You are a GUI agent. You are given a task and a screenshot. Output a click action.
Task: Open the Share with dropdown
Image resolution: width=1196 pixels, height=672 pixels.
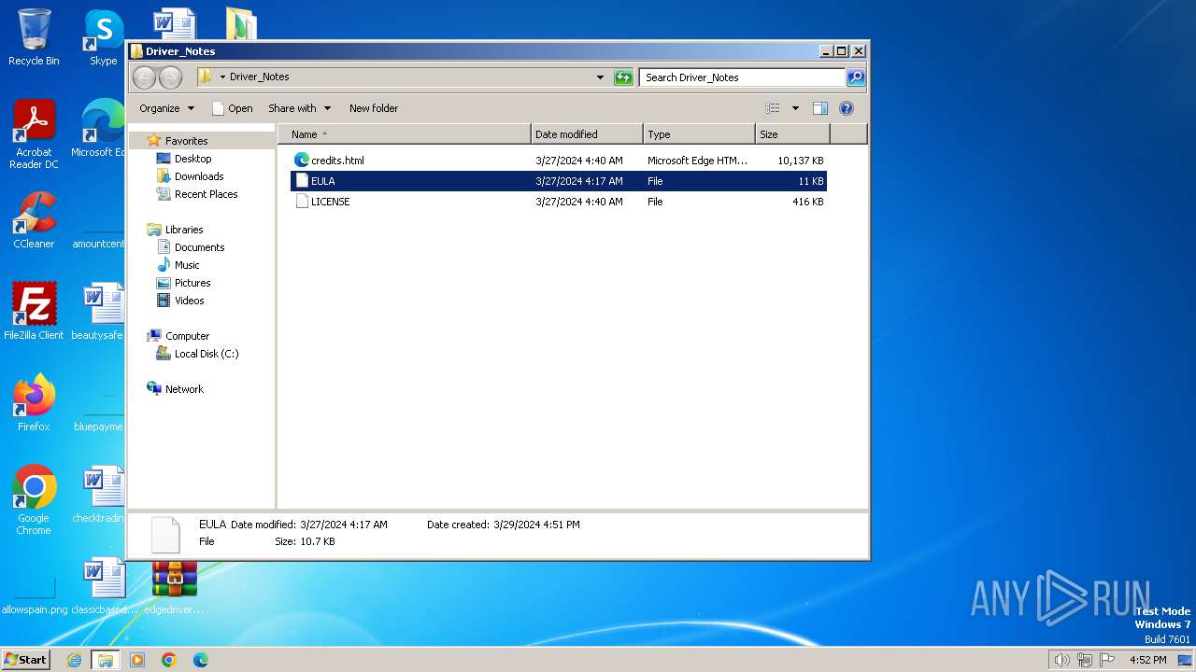pos(299,108)
